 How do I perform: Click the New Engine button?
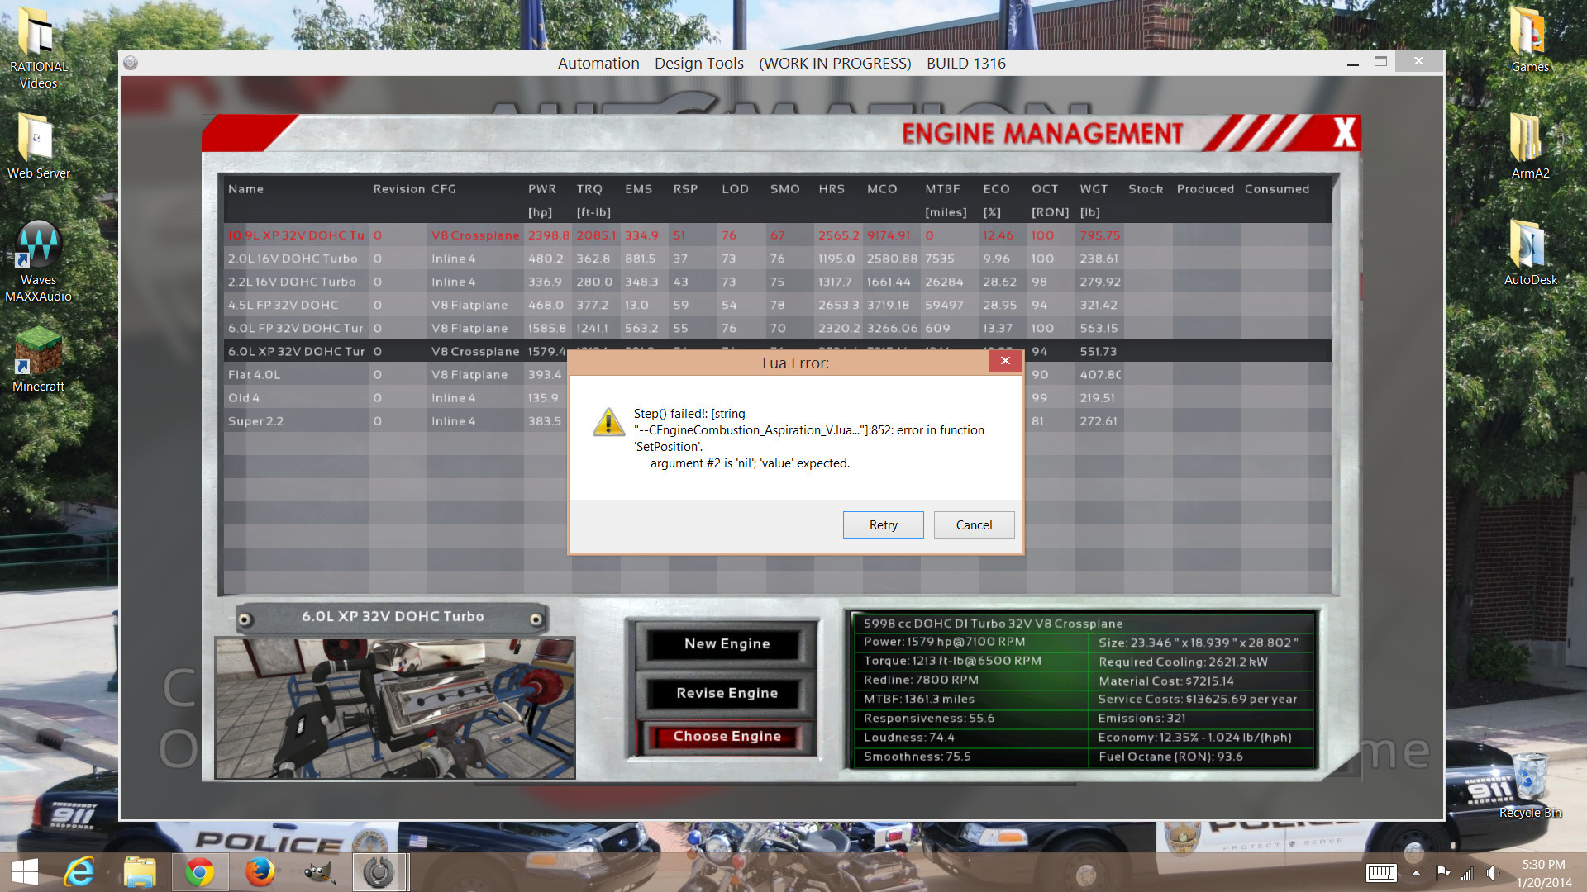pos(727,644)
